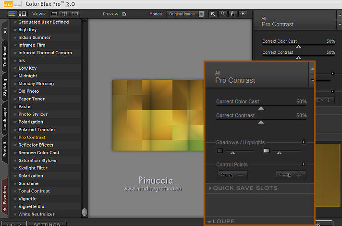This screenshot has height=226, width=342.
Task: Collapse the Loupe section
Action: point(209,222)
